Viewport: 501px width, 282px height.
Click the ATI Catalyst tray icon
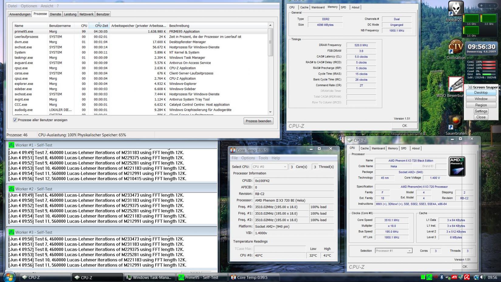click(x=454, y=277)
